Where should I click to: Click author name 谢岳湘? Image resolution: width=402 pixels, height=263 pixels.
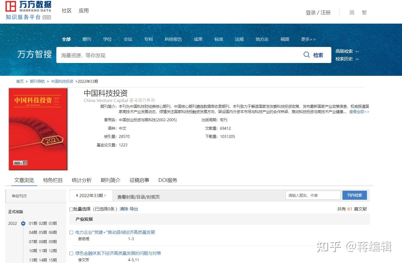(x=83, y=239)
